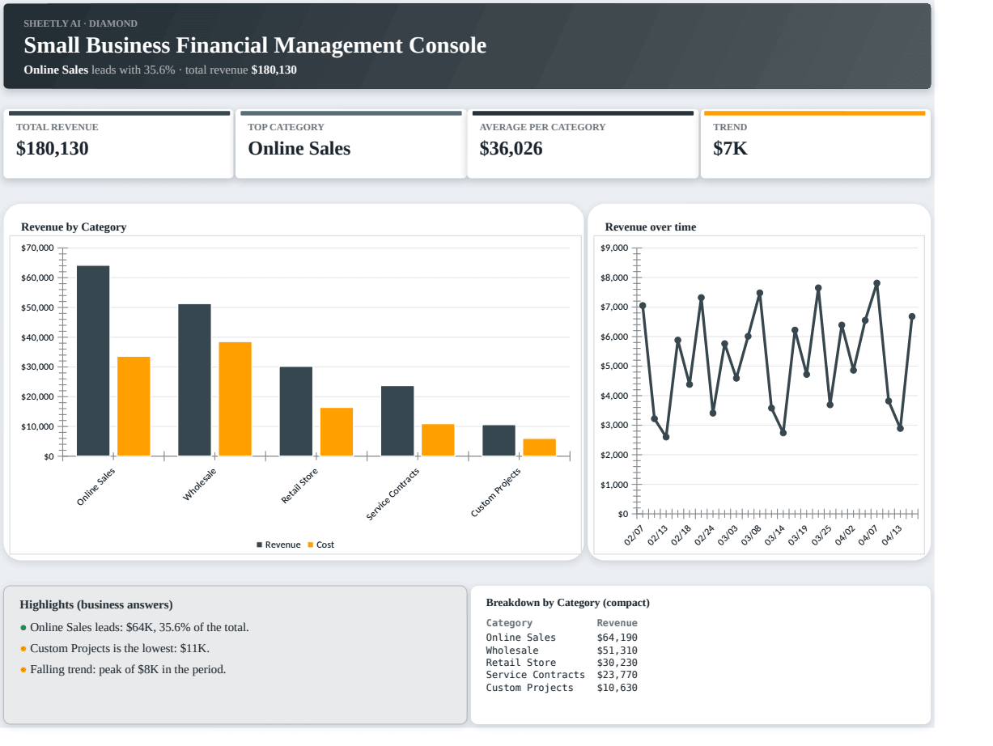Click the $30,000 y-axis label
993x746 pixels.
point(37,367)
